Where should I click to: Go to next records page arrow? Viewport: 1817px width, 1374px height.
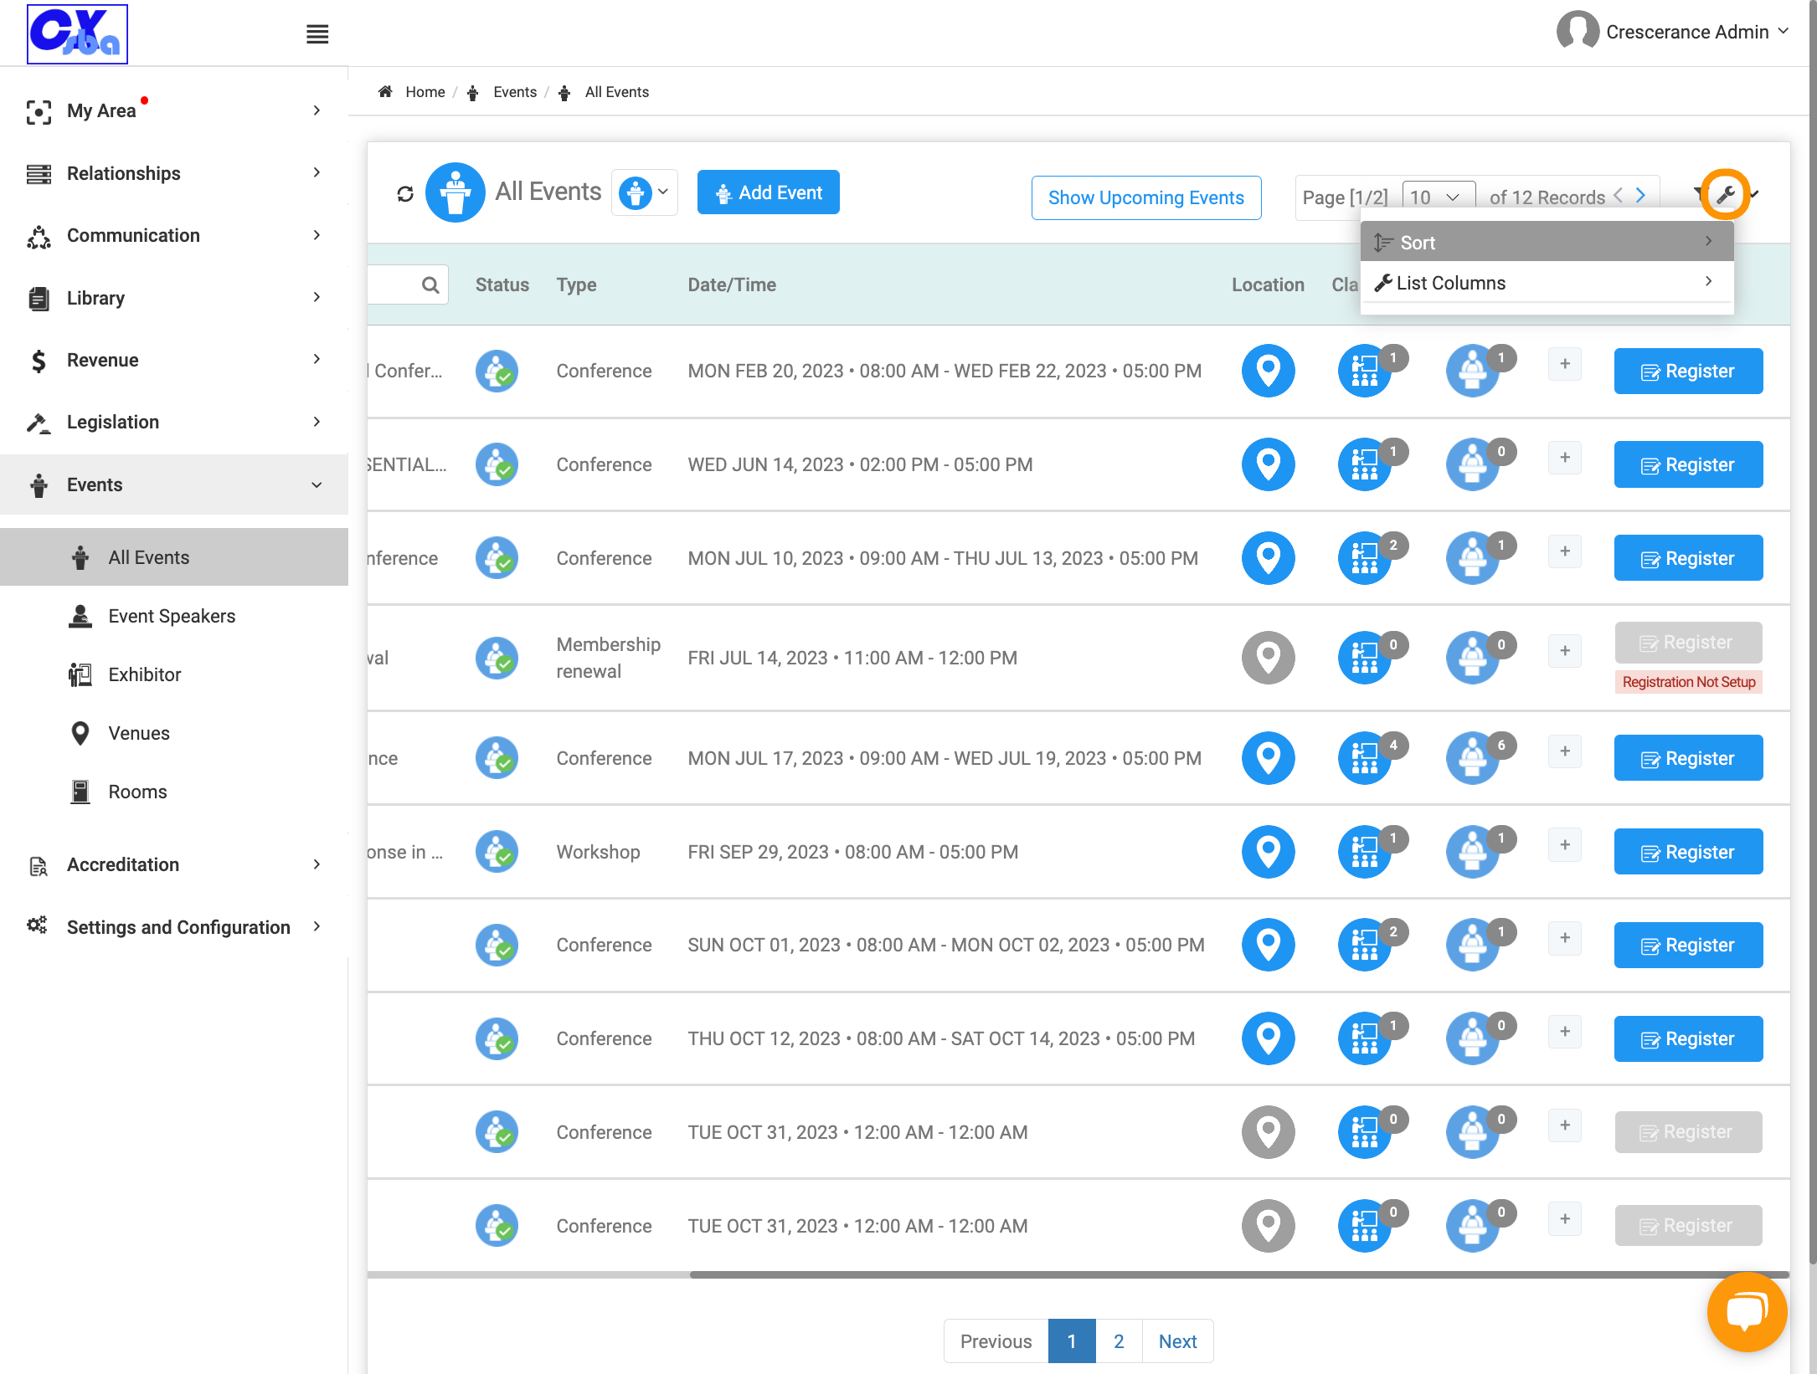(x=1640, y=196)
